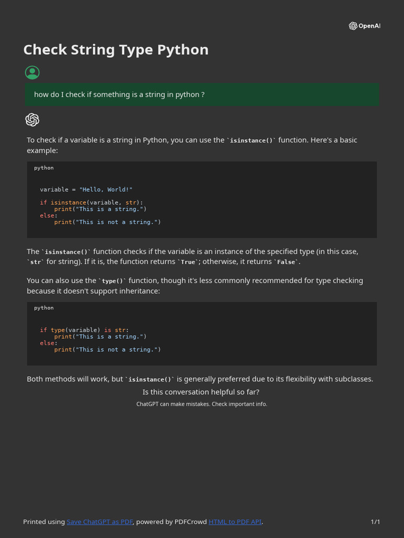Click the Check String Type Python title
The image size is (404, 538).
(116, 50)
